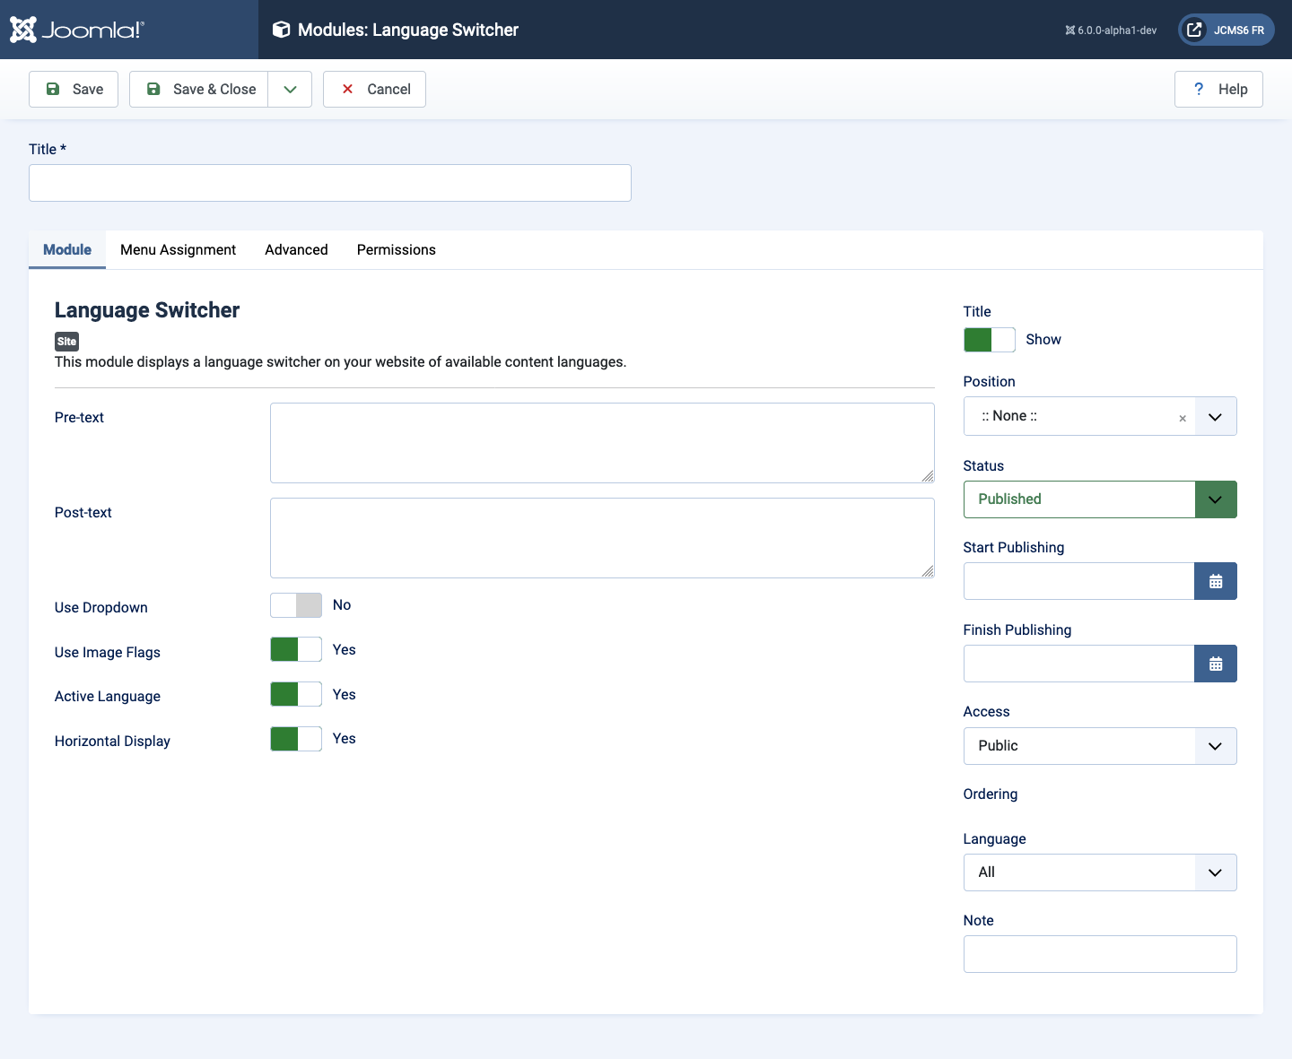Screen dimensions: 1292x1059
Task: Click Save & Close
Action: tap(199, 89)
